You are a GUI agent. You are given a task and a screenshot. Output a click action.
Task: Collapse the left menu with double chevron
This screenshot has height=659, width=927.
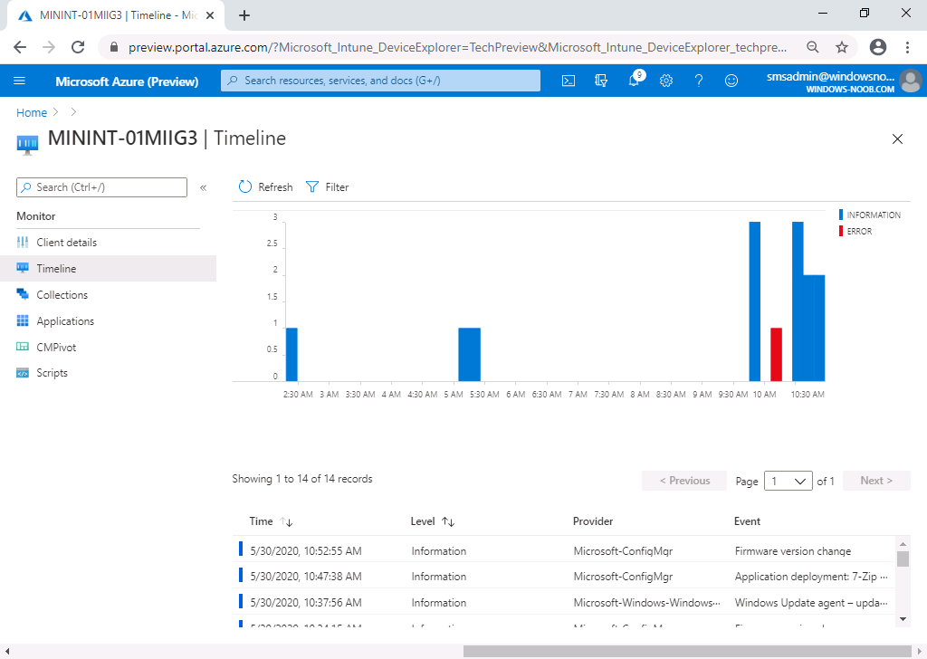click(x=204, y=188)
